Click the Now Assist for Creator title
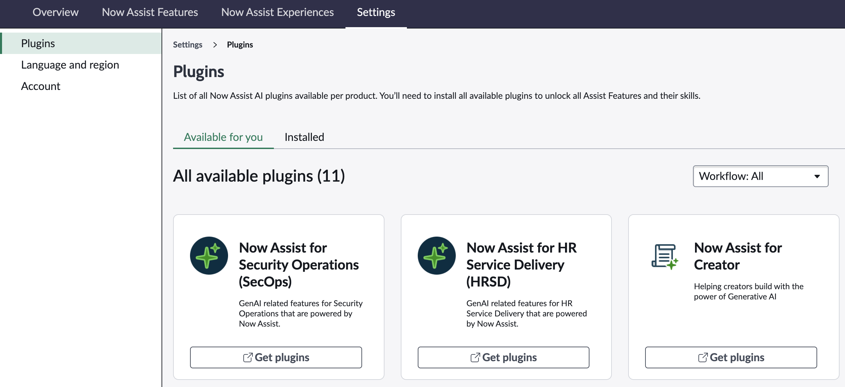 [x=738, y=256]
